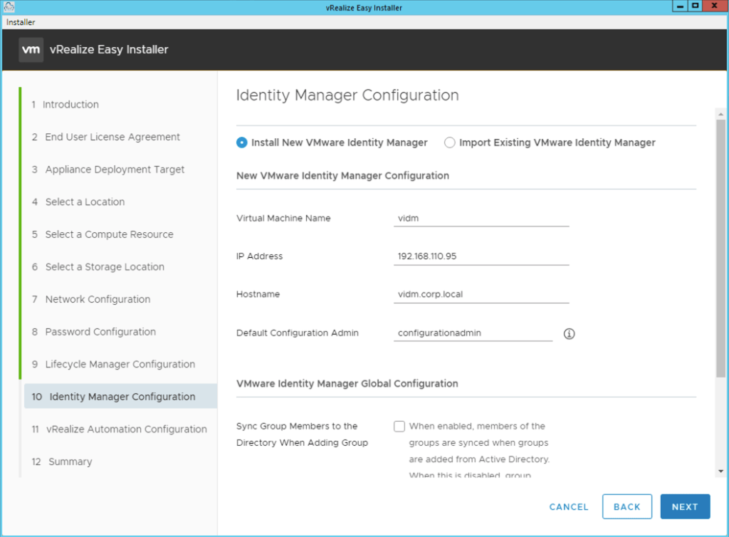Click the vertical scrollbar thumb
Screen dimensions: 729x537
point(720,242)
